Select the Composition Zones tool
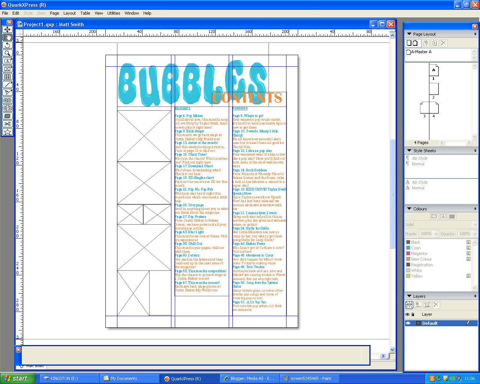This screenshot has height=384, width=480. point(7,116)
